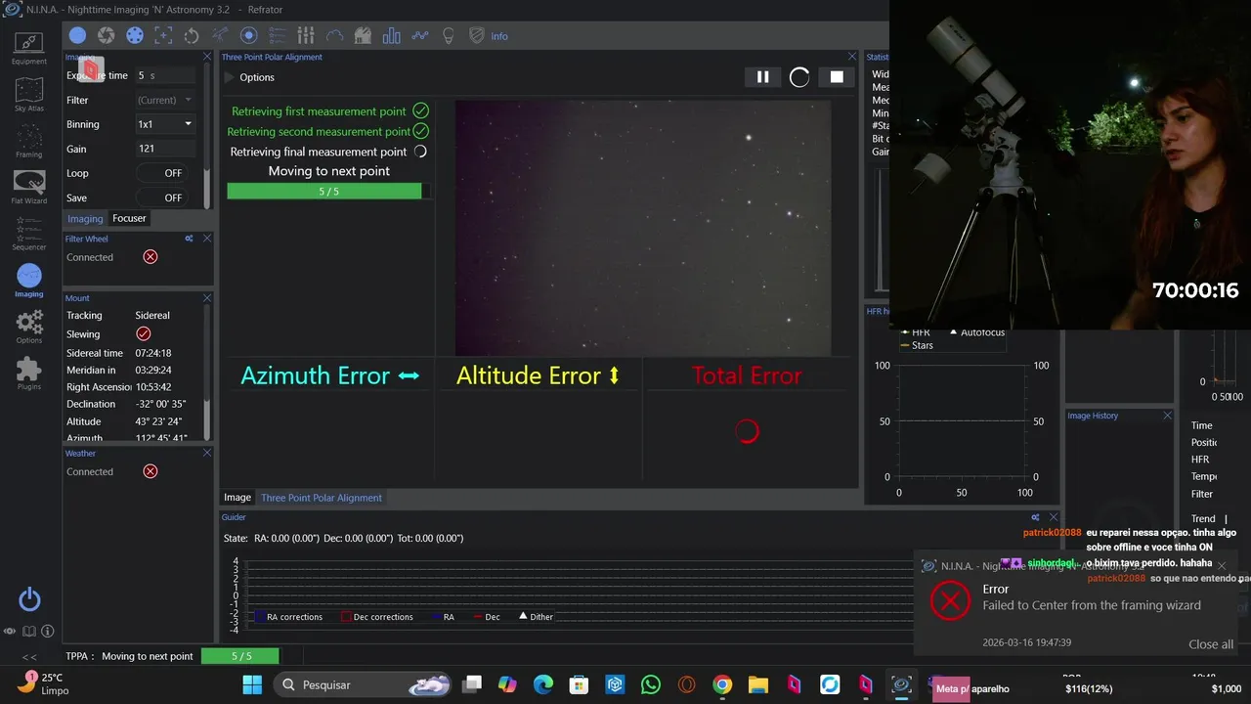Select the Image tab below the preview
1251x704 pixels.
(237, 498)
